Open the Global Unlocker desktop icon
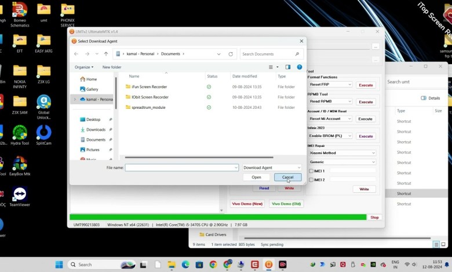Image resolution: width=452 pixels, height=272 pixels. (x=43, y=107)
